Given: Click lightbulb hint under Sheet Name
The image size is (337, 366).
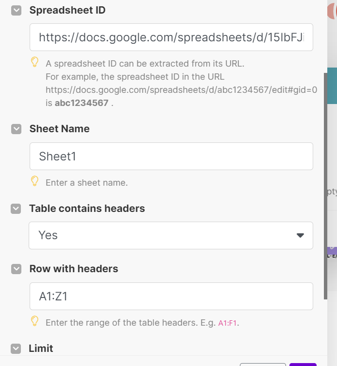Looking at the screenshot, I should (x=34, y=181).
